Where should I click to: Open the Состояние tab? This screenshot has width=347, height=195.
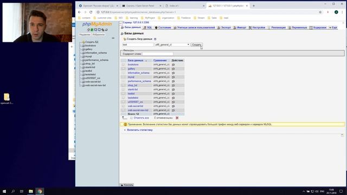(163, 28)
